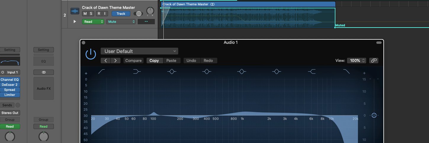This screenshot has height=143, width=429.
Task: Adjust the EQ master gain slider handle
Action: (x=374, y=115)
